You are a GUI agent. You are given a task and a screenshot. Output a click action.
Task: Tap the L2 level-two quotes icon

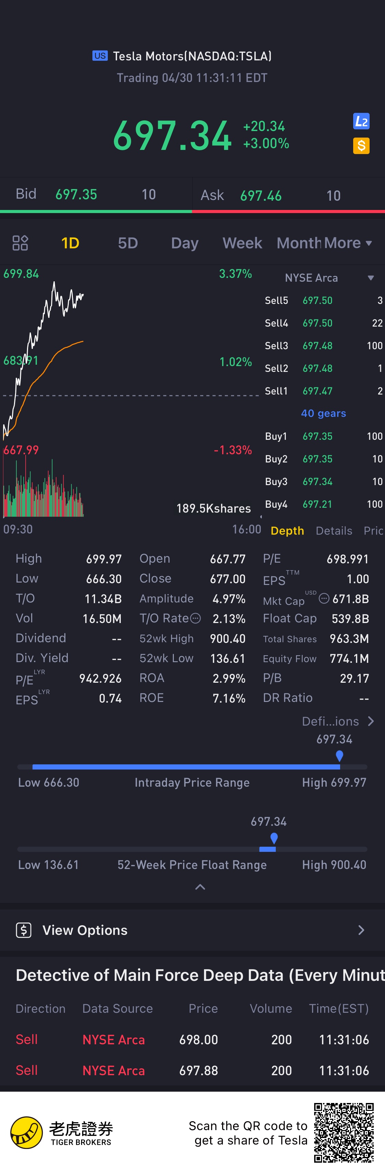pos(361,121)
